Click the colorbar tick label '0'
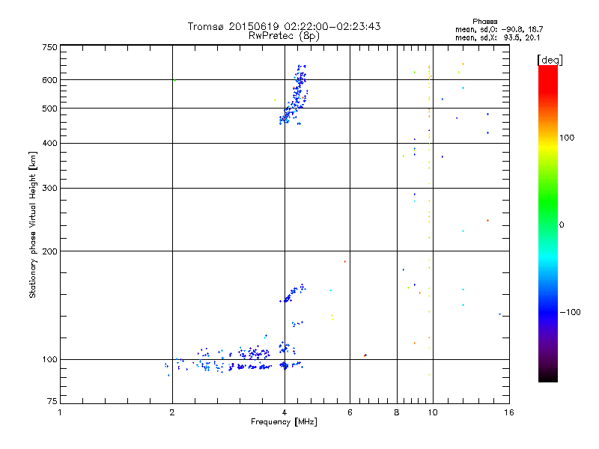Image resolution: width=599 pixels, height=449 pixels. 561,225
